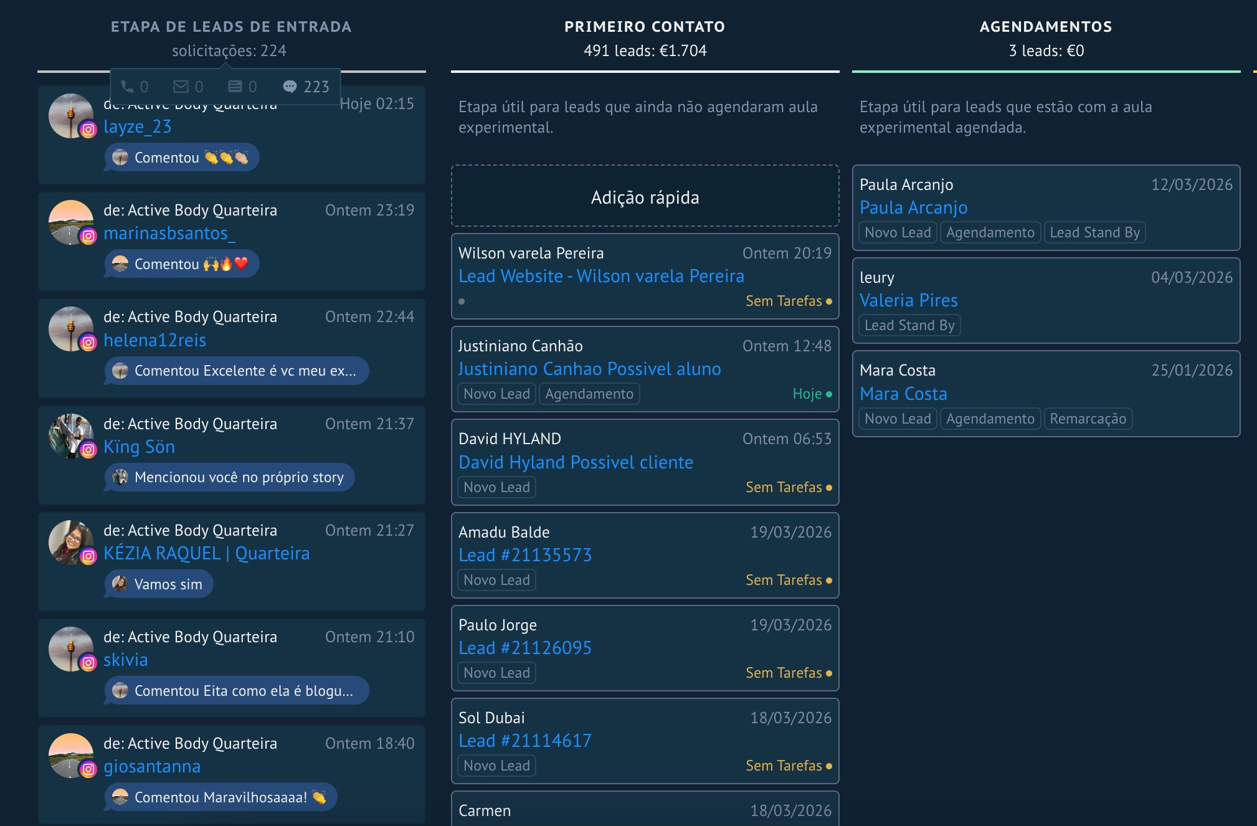Click the green progress bar under AGENDAMENTOS
Viewport: 1257px width, 826px height.
point(1045,72)
